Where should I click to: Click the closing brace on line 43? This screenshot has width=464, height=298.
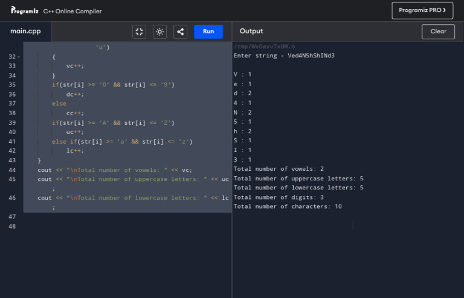point(39,160)
